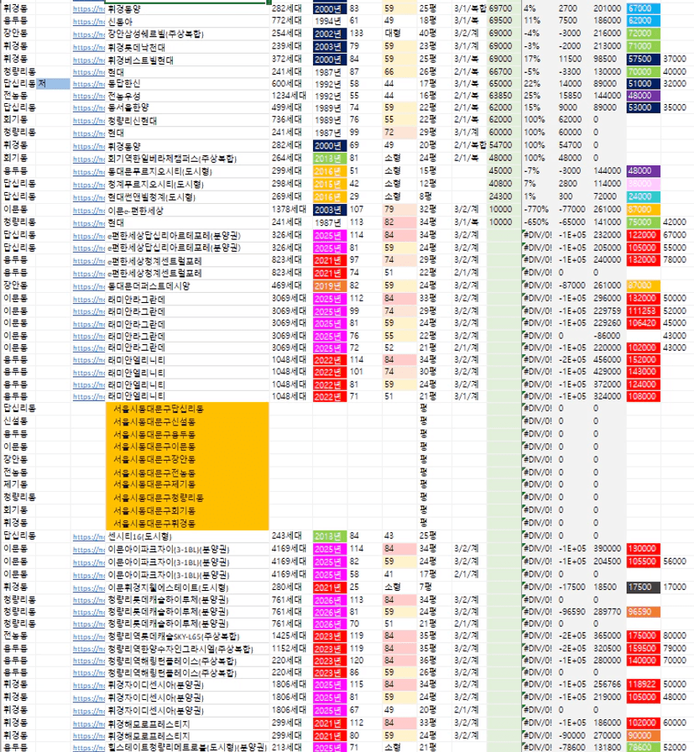This screenshot has height=752, width=694.
Task: Click the 이문e-편한세상 name cell
Action: 187,211
